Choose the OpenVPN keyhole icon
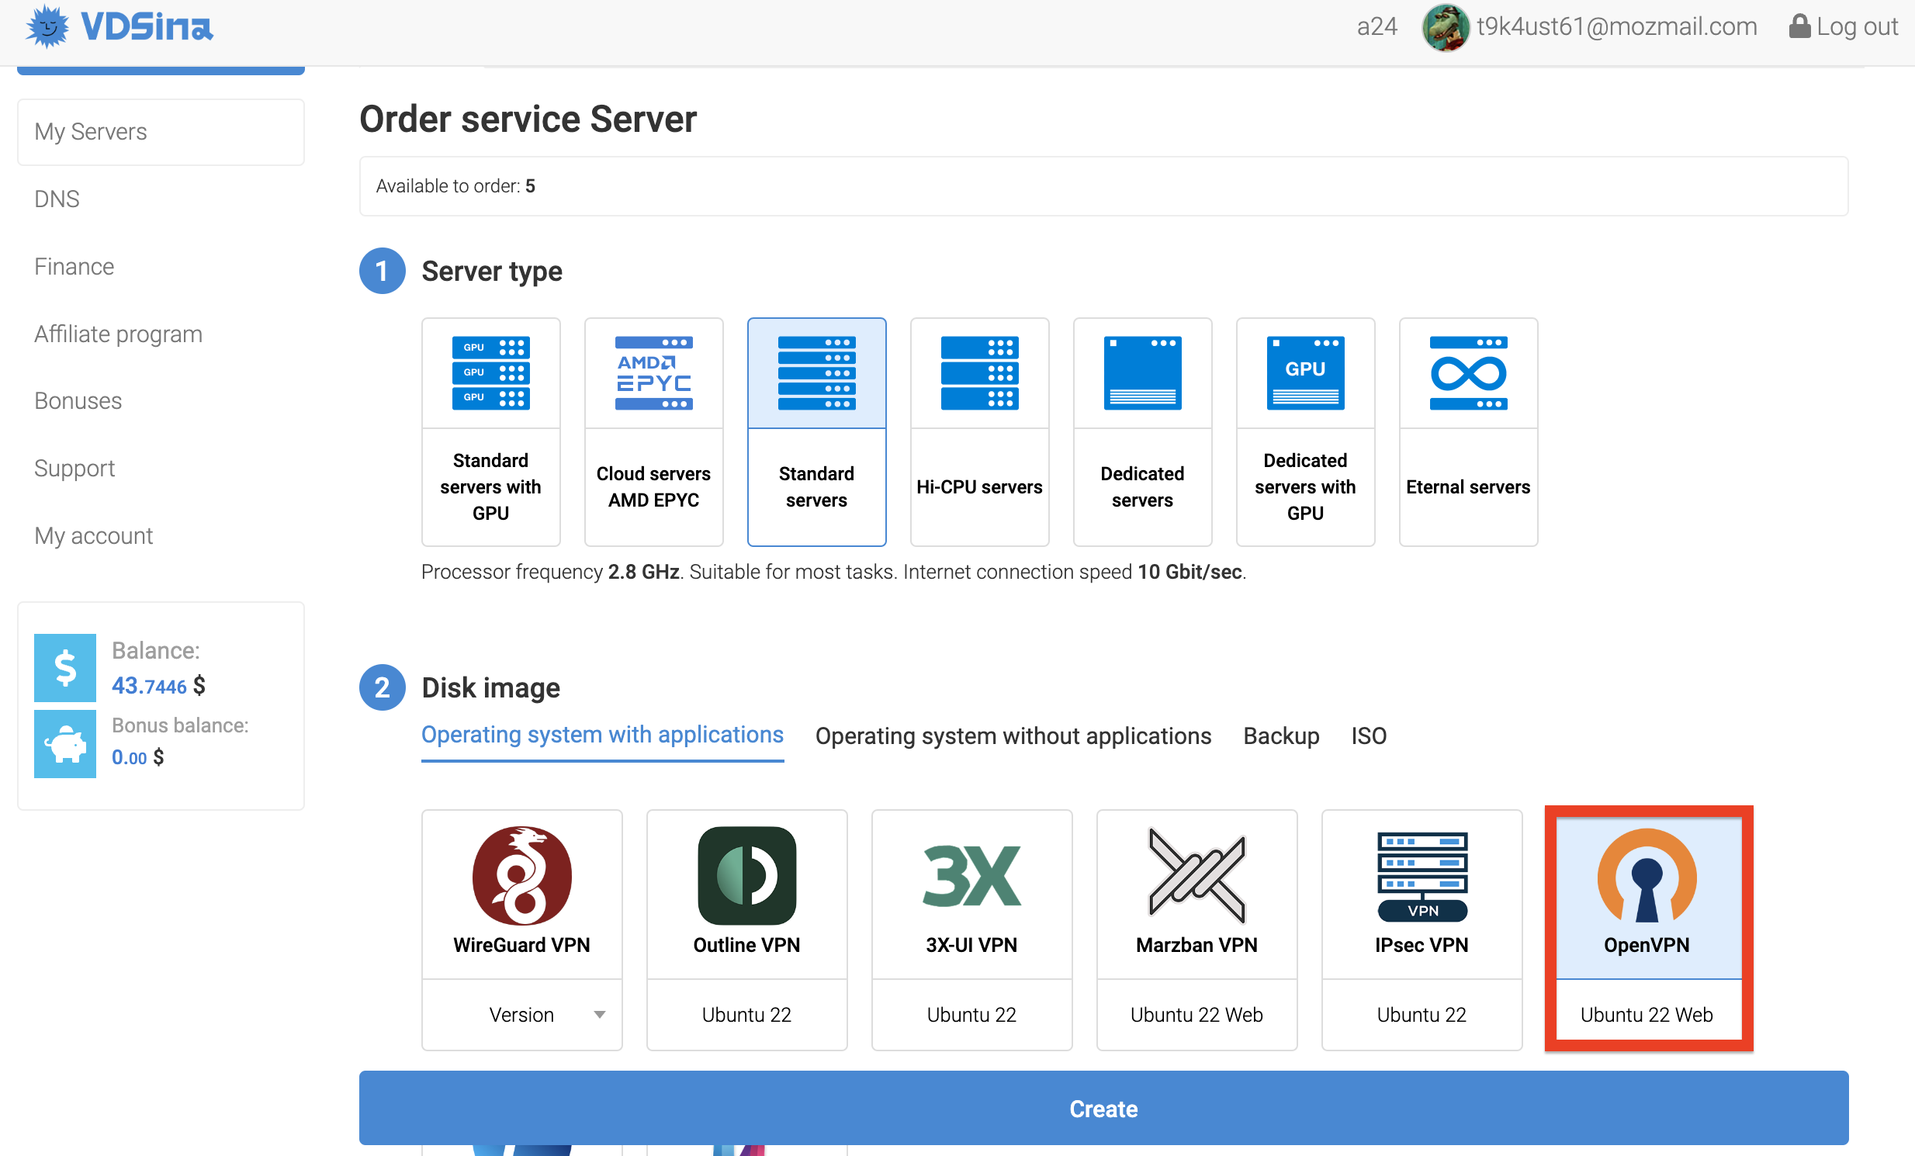This screenshot has height=1156, width=1915. pyautogui.click(x=1647, y=876)
